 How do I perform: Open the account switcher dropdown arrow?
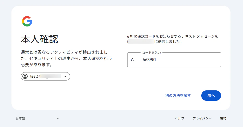point(65,76)
